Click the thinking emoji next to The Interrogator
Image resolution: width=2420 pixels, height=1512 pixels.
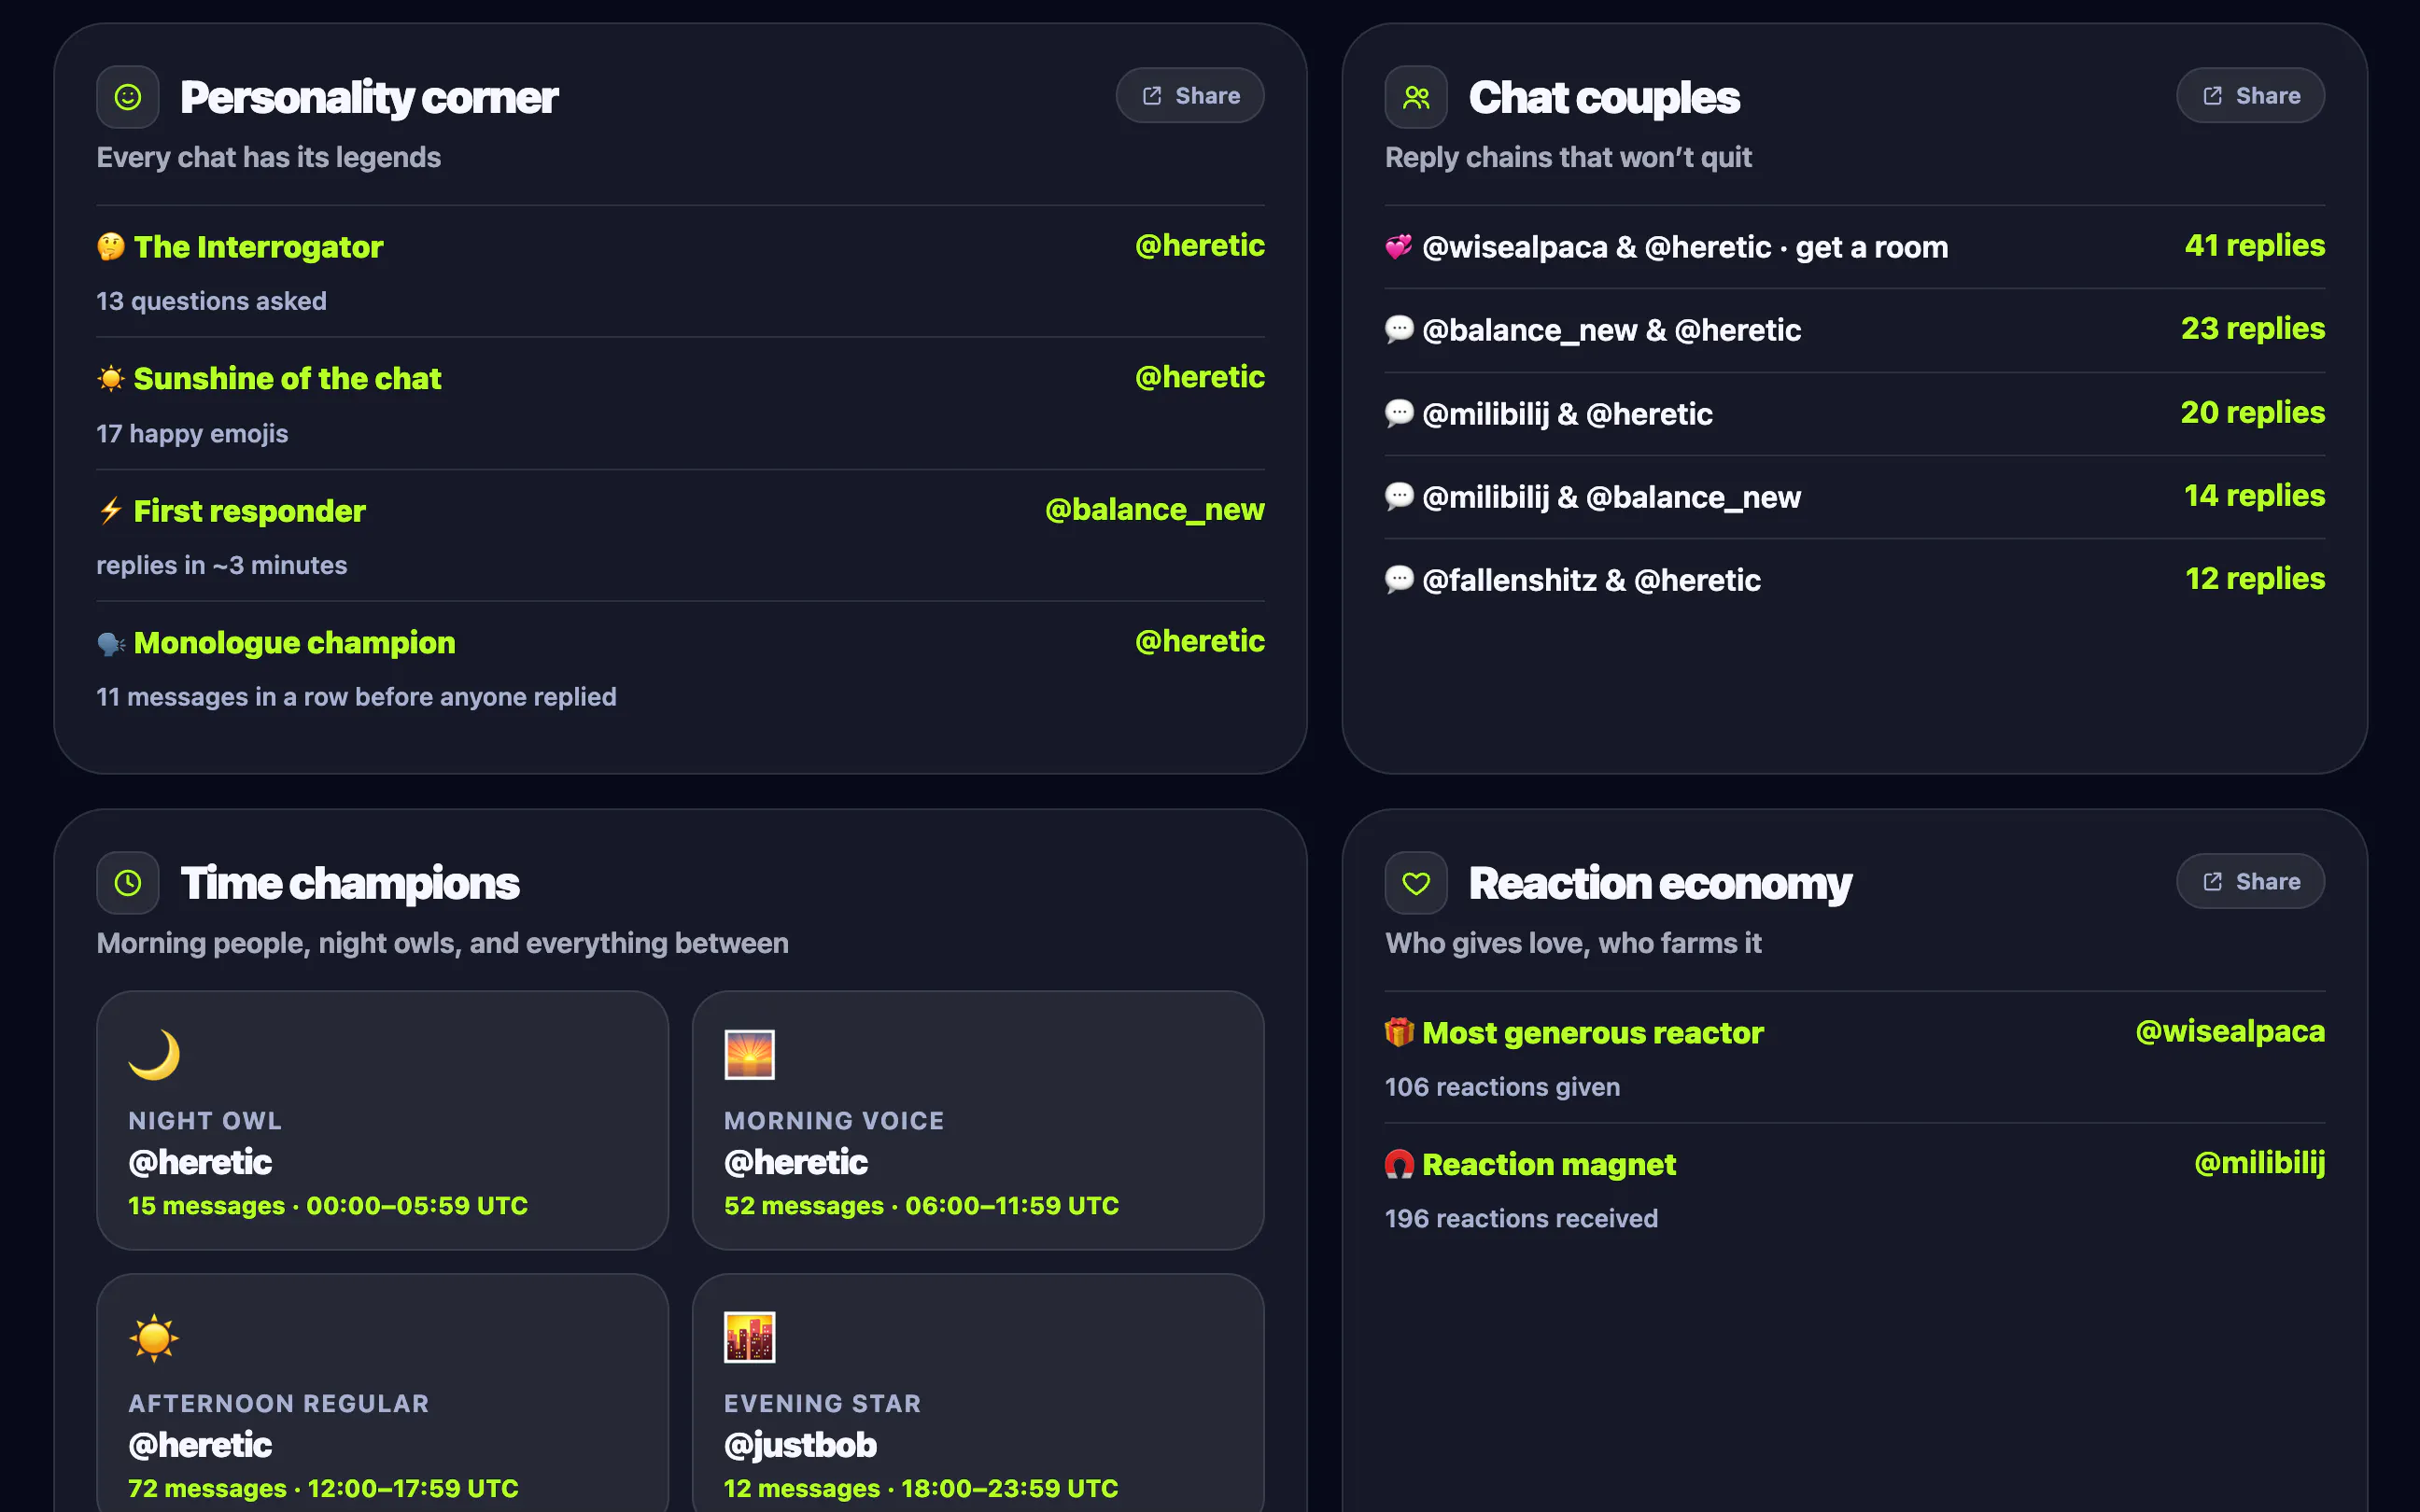click(x=111, y=246)
